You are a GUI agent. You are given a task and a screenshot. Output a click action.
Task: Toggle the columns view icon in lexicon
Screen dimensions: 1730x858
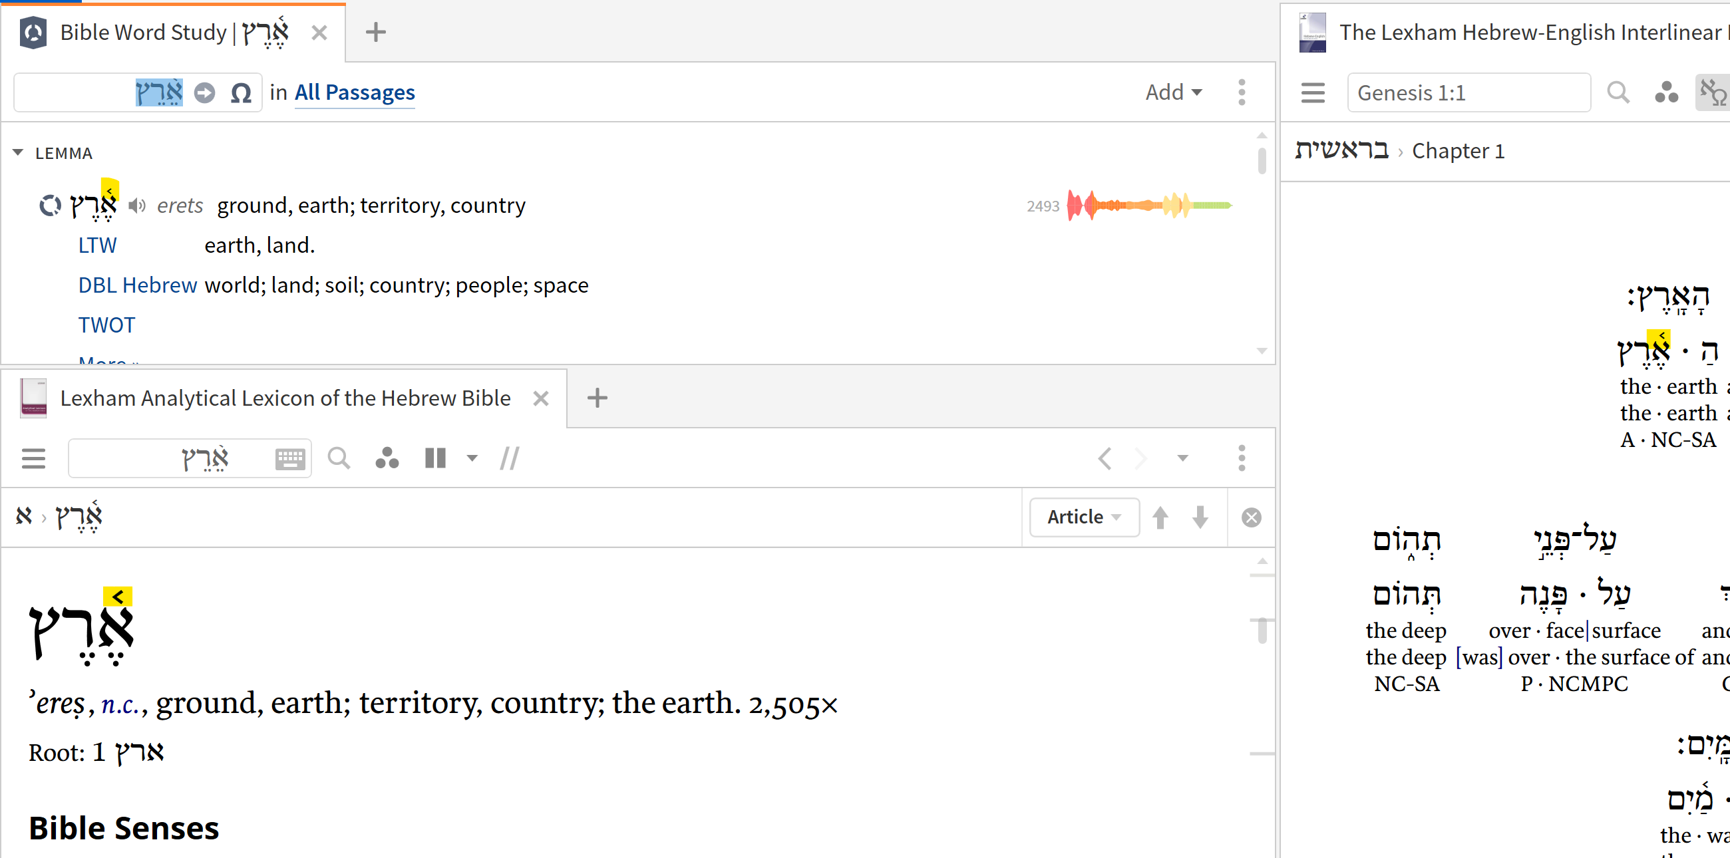click(435, 458)
